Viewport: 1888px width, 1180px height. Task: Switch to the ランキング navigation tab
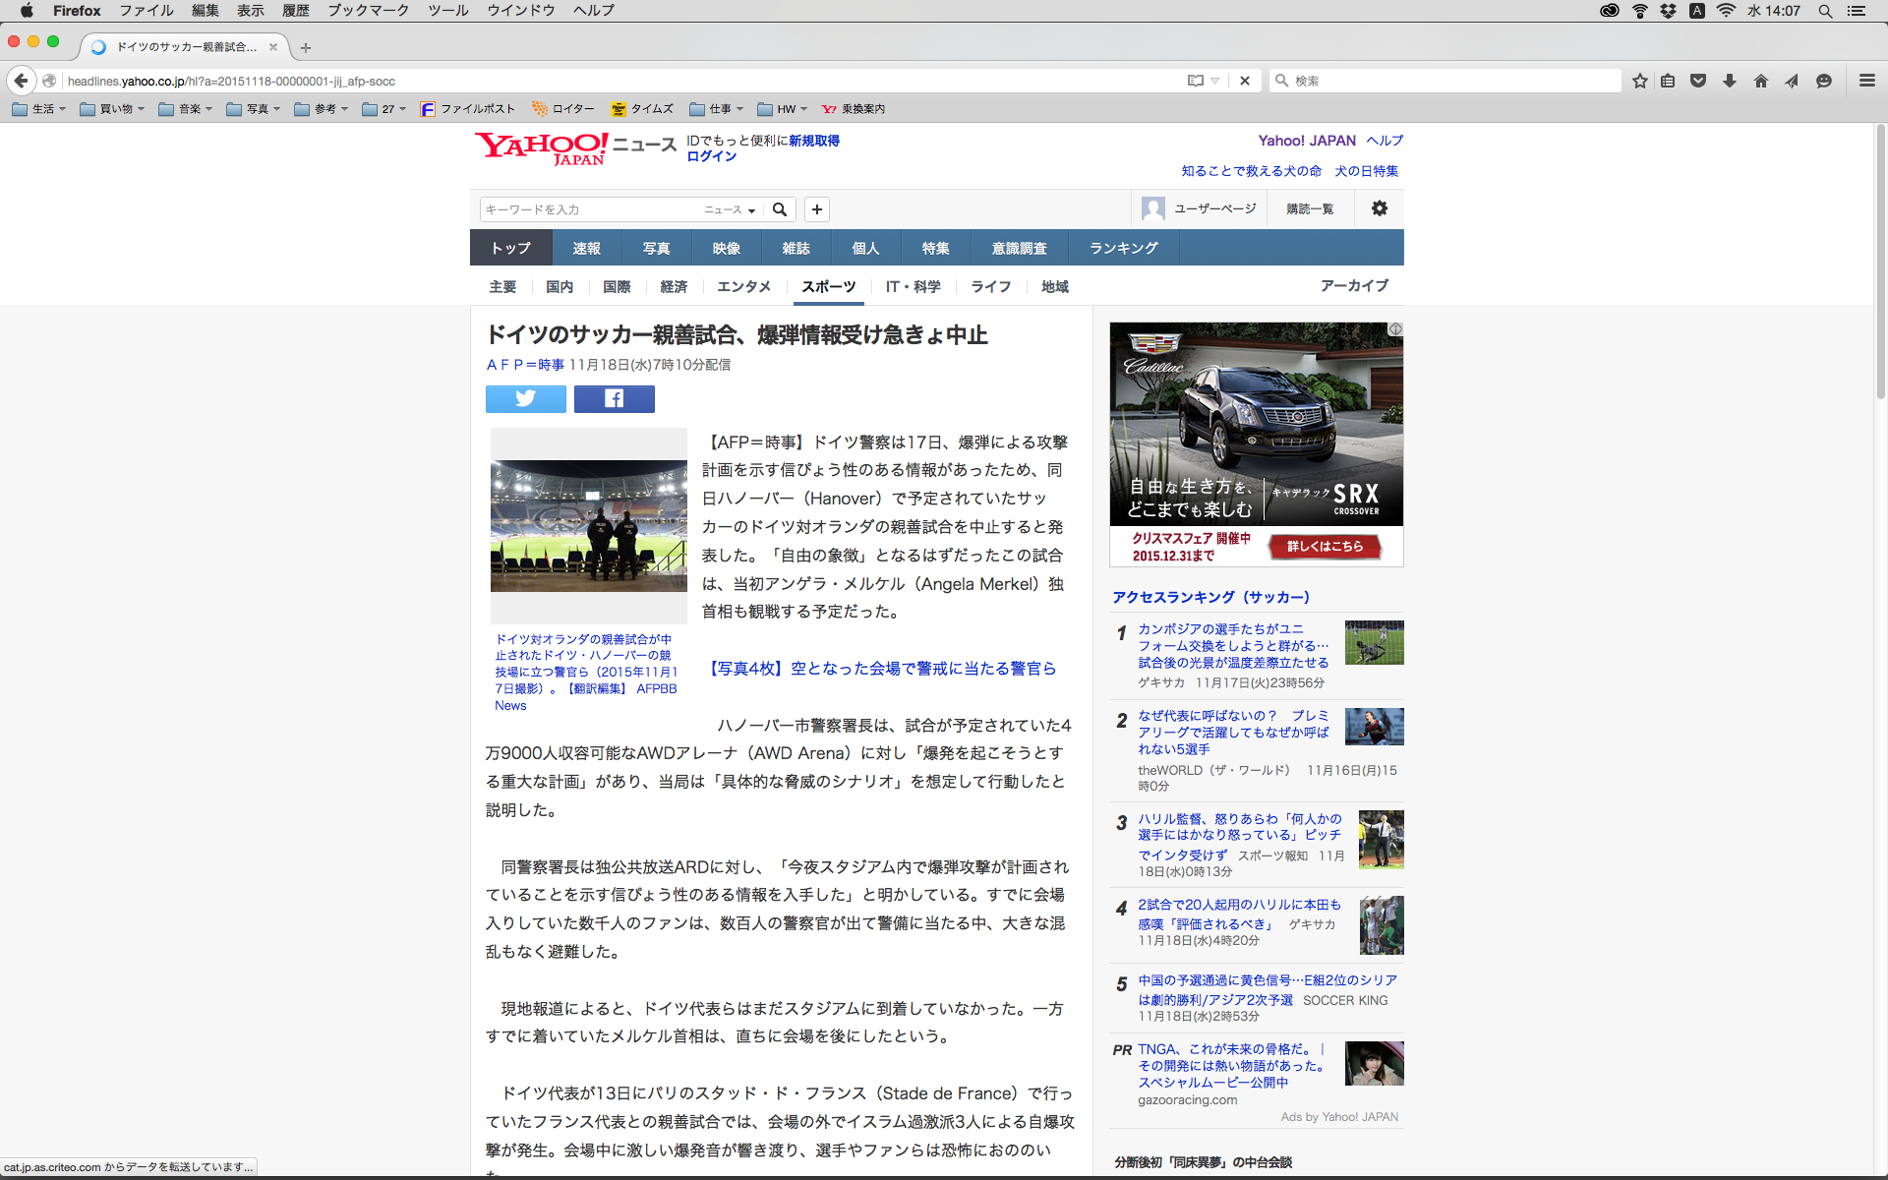[1123, 248]
